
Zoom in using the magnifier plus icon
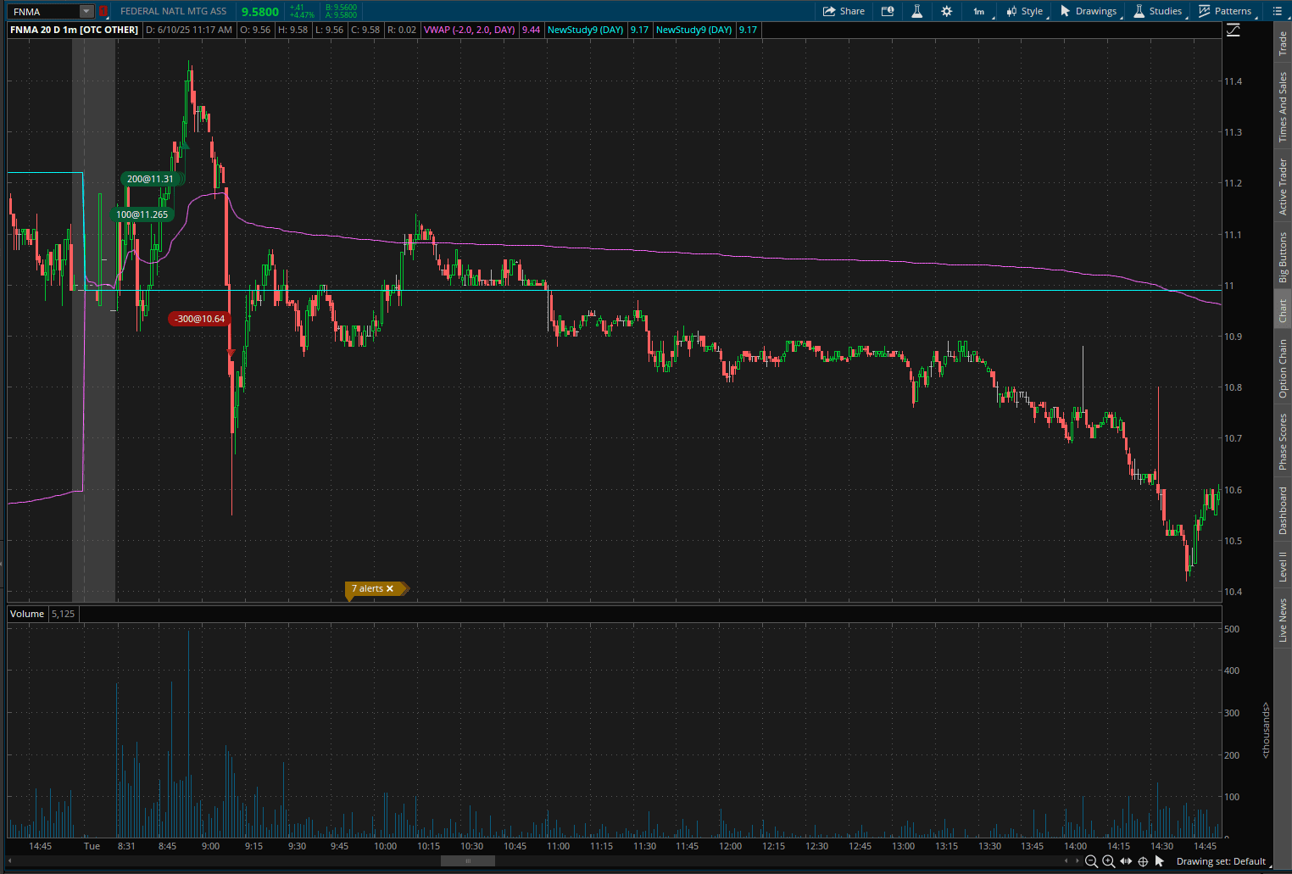pos(1108,861)
